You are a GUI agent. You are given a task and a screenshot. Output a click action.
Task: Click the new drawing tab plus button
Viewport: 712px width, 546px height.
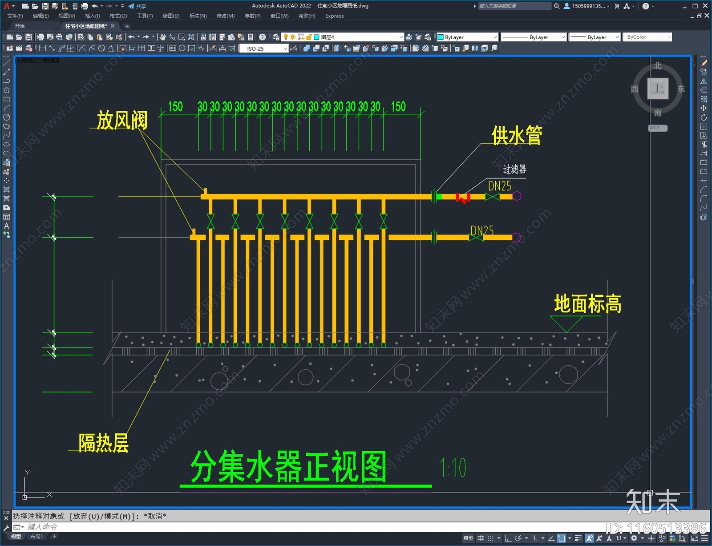(x=127, y=26)
